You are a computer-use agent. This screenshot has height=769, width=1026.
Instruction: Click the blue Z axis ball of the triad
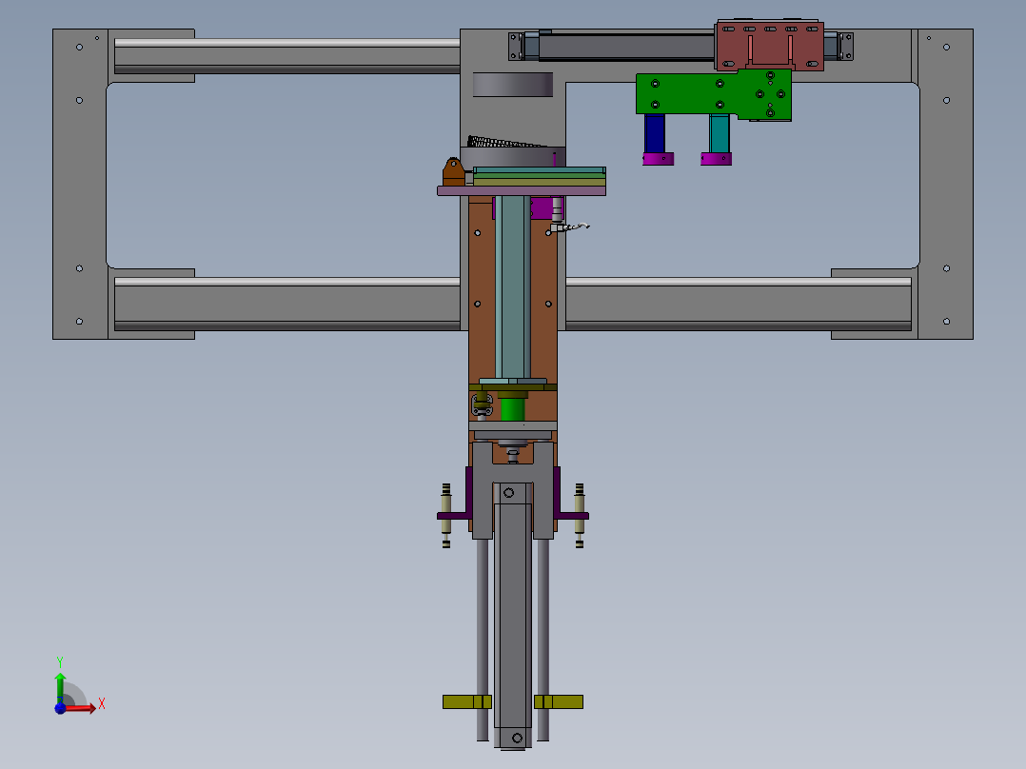(x=60, y=708)
